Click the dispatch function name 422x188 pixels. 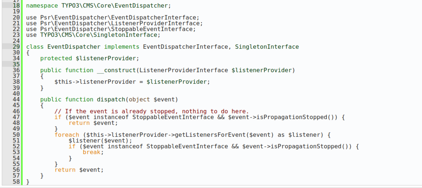tap(111, 100)
